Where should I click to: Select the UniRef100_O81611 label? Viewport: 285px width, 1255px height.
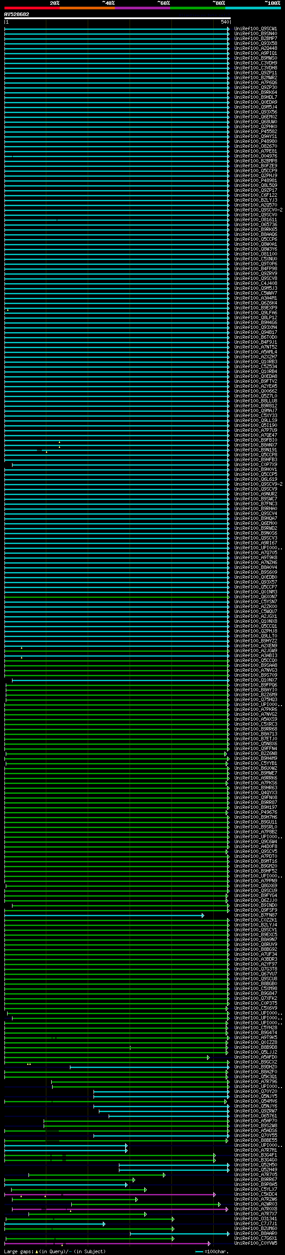256,220
